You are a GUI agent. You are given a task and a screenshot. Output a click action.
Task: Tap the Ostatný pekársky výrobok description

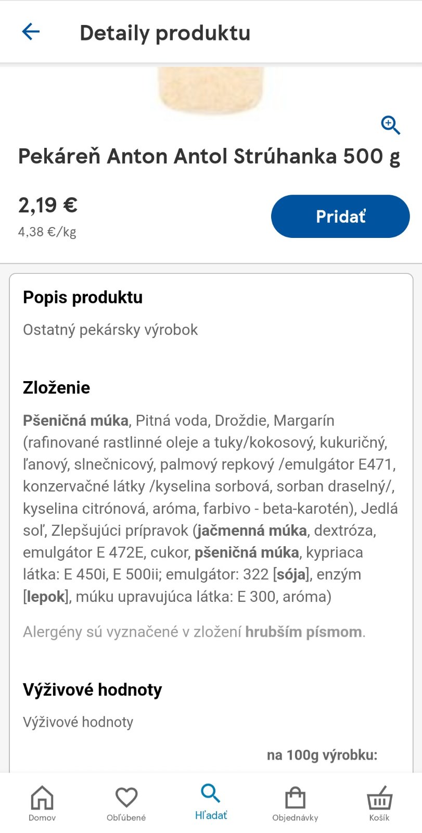coord(110,330)
